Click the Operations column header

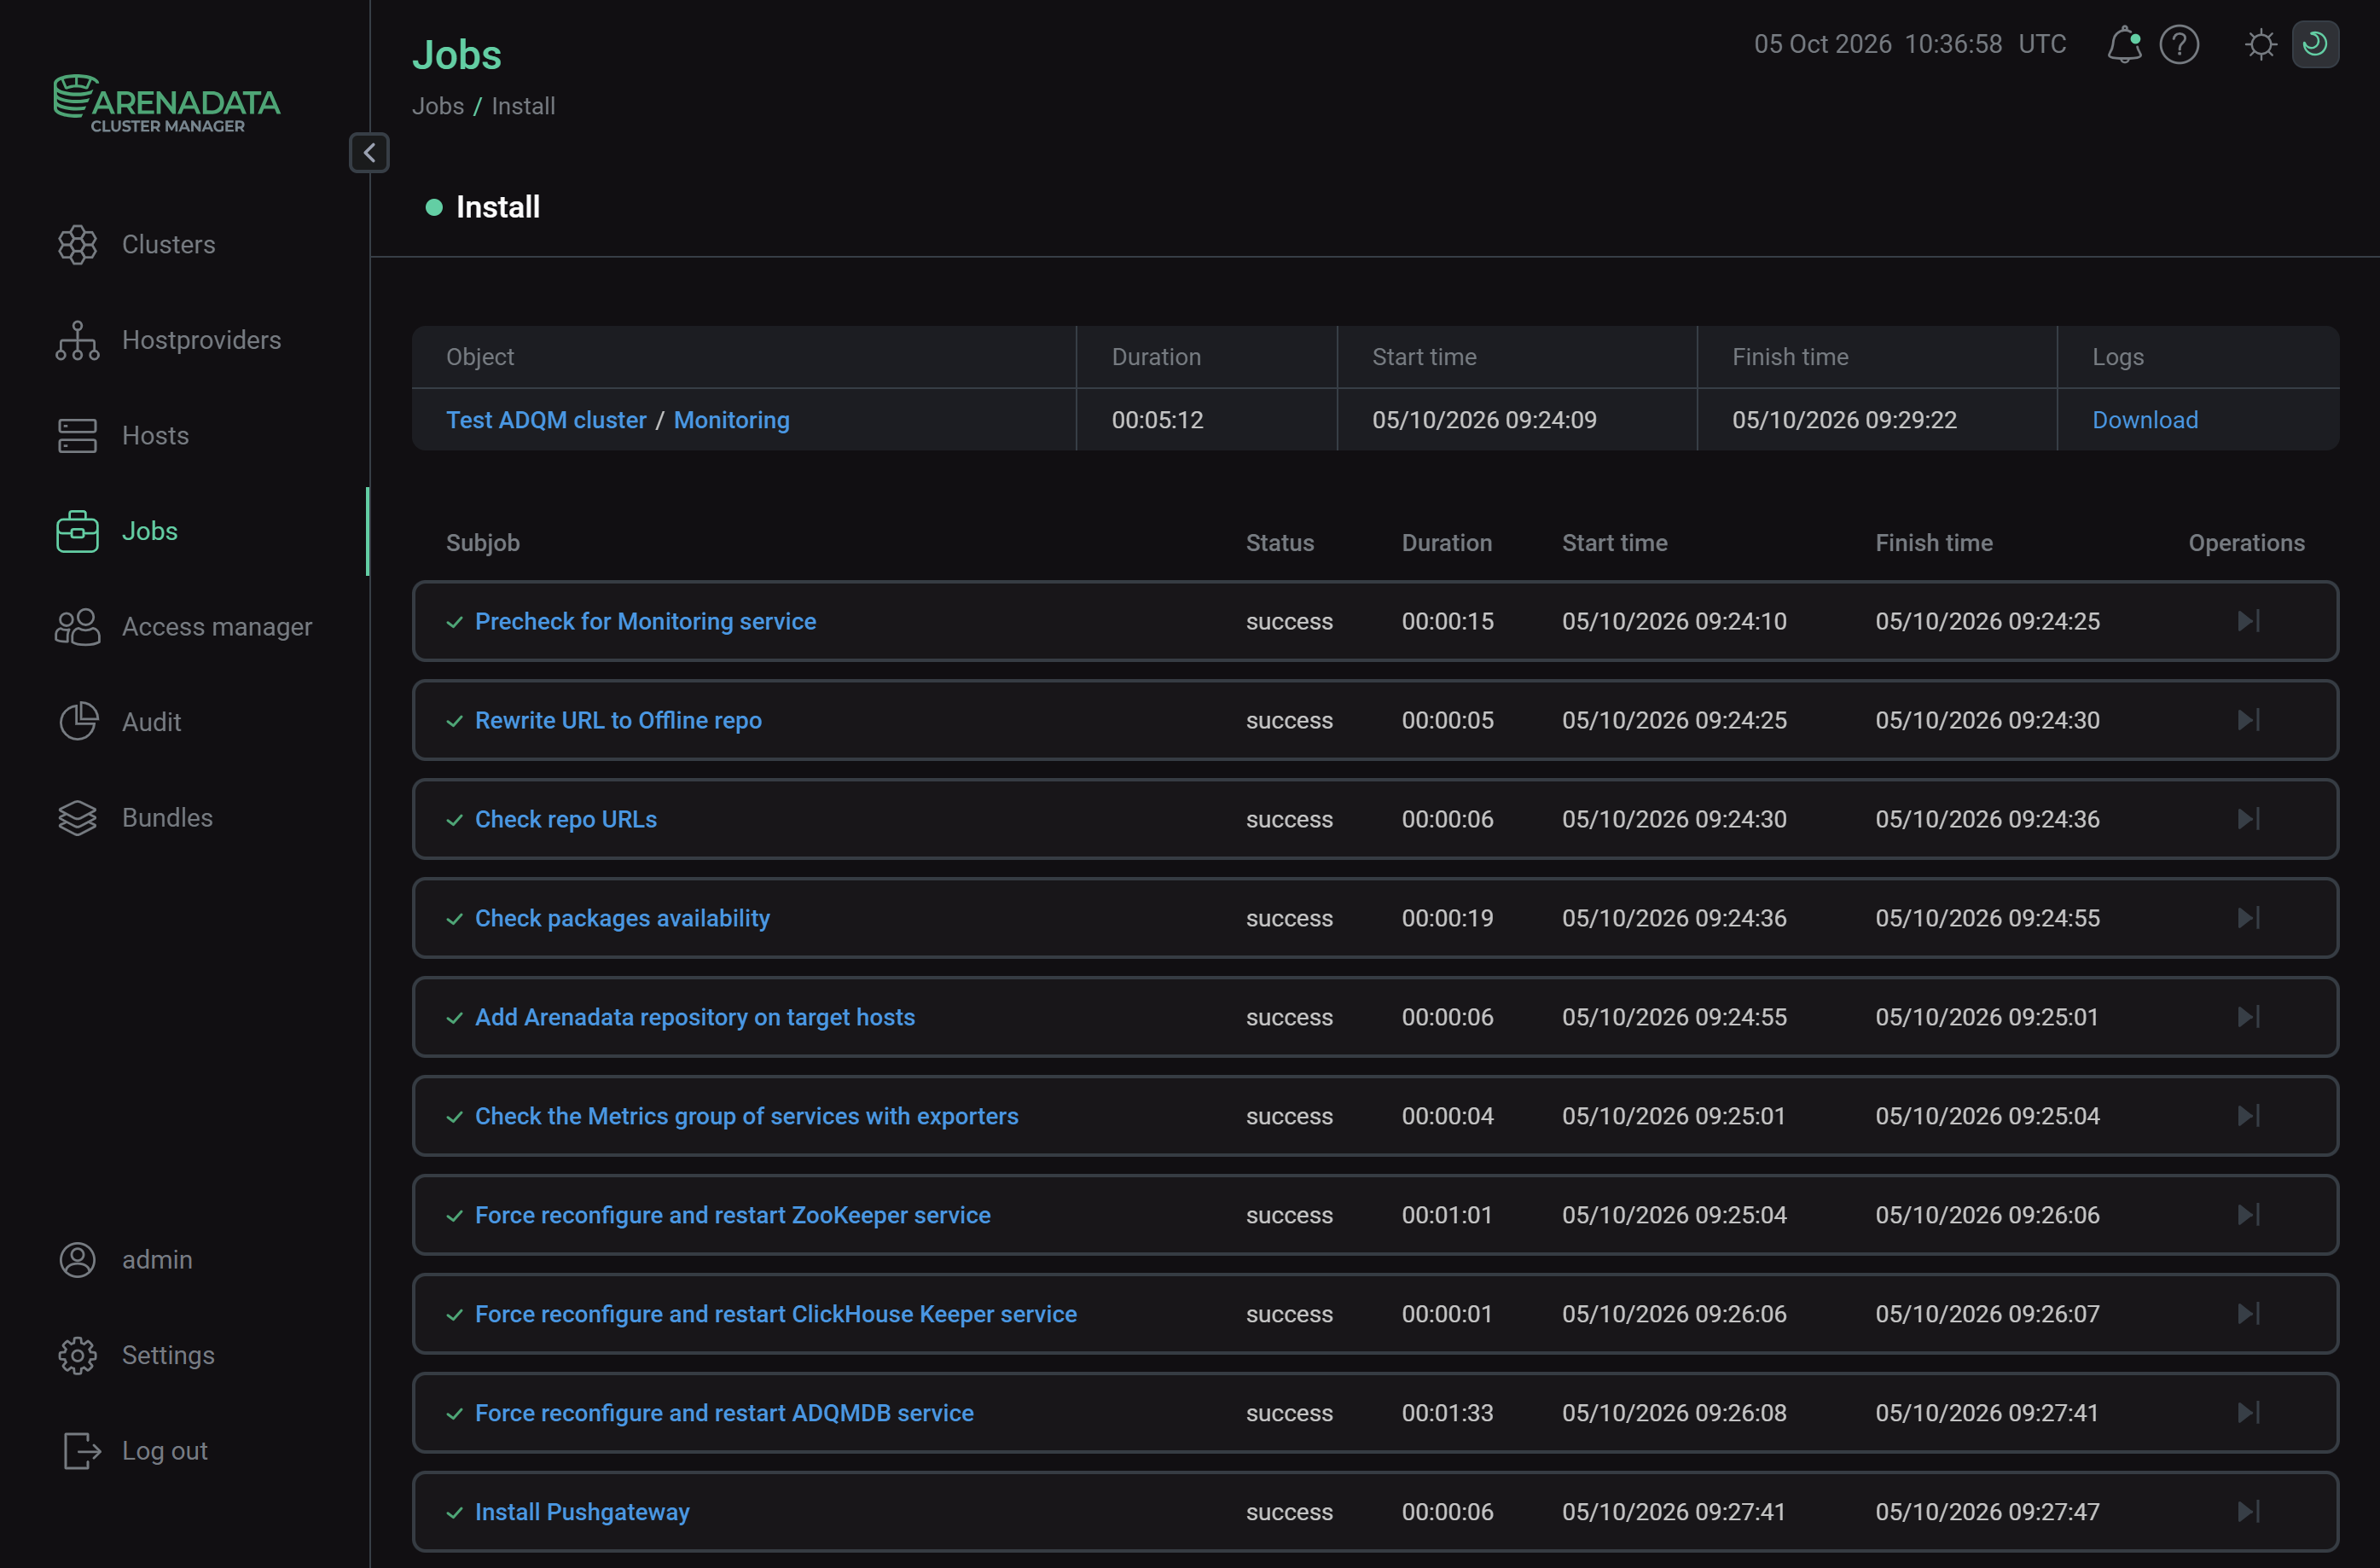(2246, 543)
